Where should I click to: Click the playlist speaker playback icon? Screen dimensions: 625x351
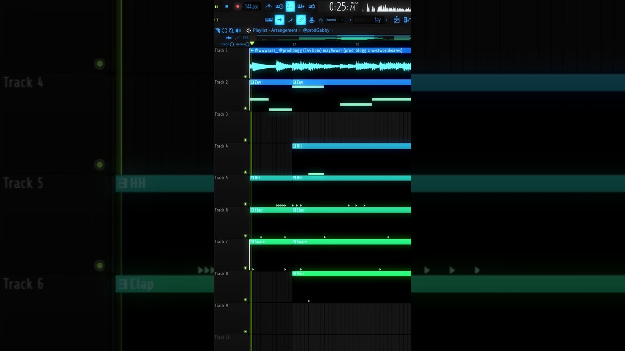click(238, 30)
